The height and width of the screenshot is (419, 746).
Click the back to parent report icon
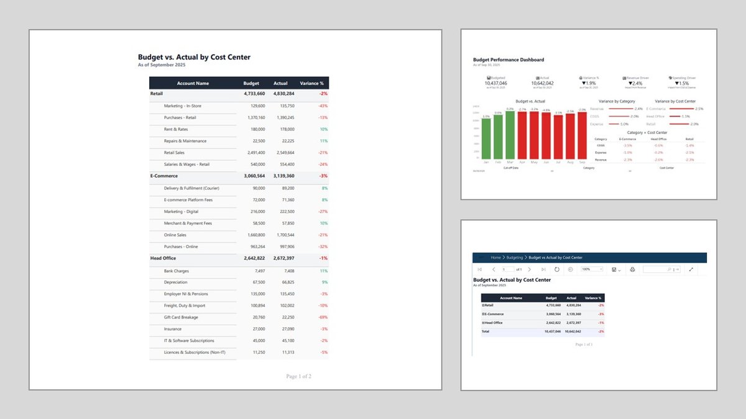570,269
